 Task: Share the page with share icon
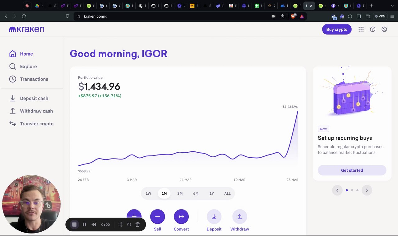(x=282, y=16)
